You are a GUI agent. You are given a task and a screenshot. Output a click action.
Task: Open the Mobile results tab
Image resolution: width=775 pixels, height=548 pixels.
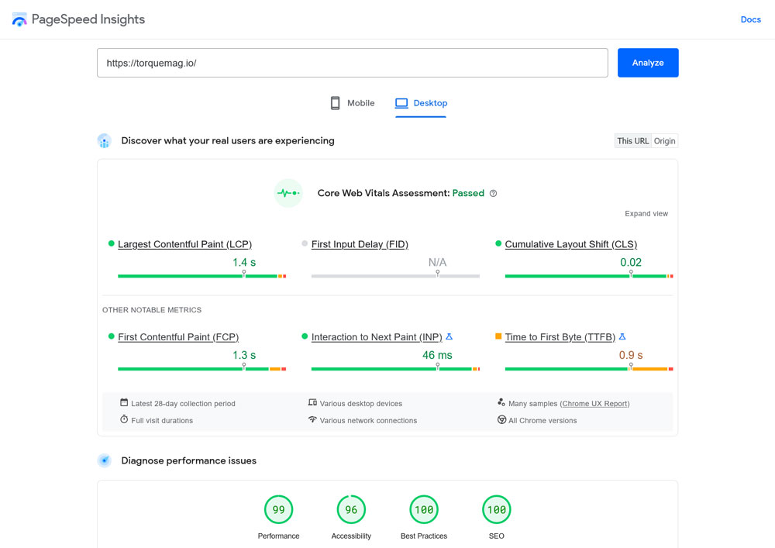pyautogui.click(x=353, y=103)
